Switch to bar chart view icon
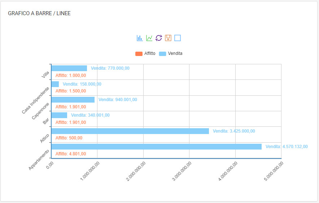 click(140, 38)
